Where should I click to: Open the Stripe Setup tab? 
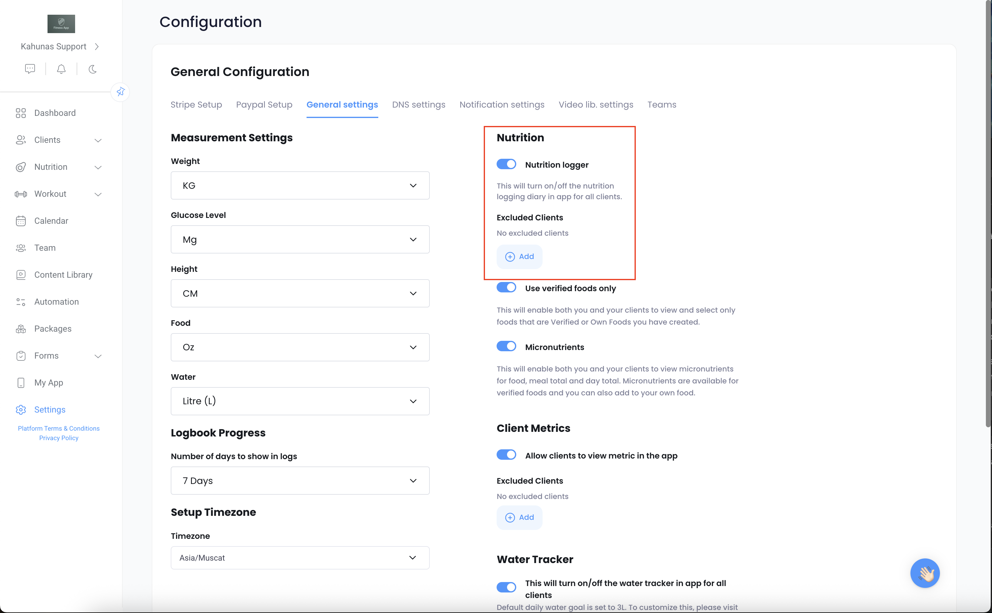[x=196, y=105]
